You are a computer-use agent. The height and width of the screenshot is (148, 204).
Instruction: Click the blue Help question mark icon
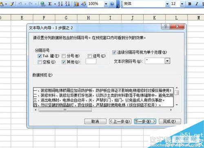pyautogui.click(x=112, y=4)
